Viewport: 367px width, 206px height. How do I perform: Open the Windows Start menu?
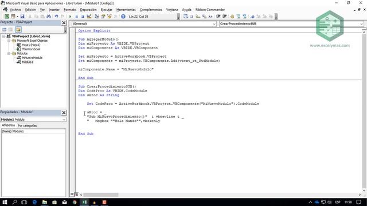5,202
